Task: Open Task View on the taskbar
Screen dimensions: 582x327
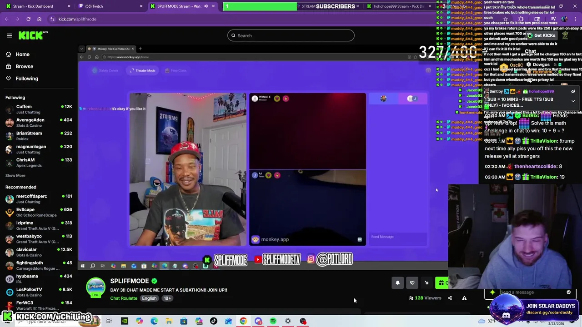Action: tap(109, 321)
